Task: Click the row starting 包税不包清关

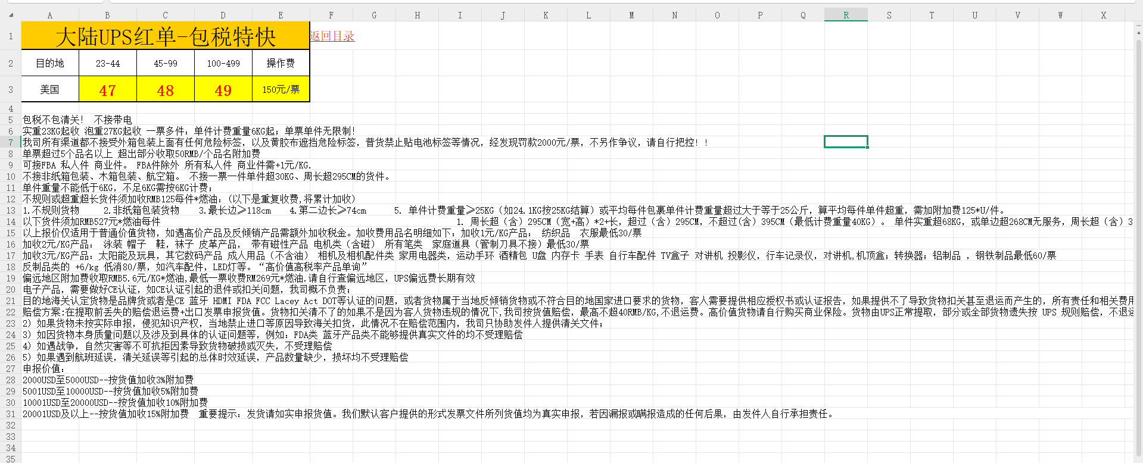Action: [x=77, y=120]
